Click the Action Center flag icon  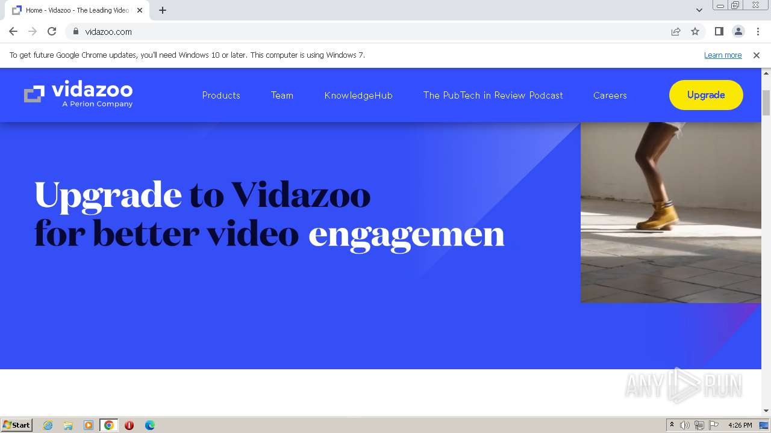point(714,425)
